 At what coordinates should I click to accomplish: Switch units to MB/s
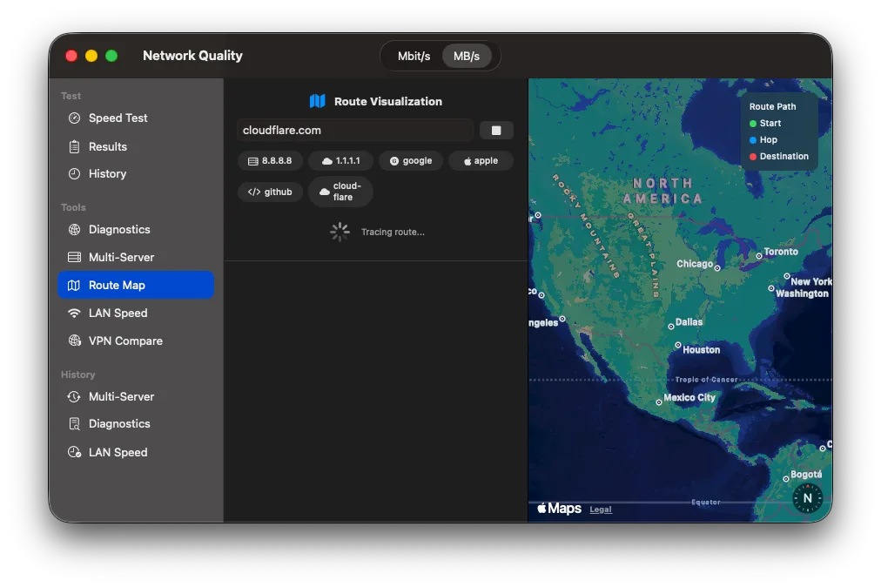coord(467,57)
